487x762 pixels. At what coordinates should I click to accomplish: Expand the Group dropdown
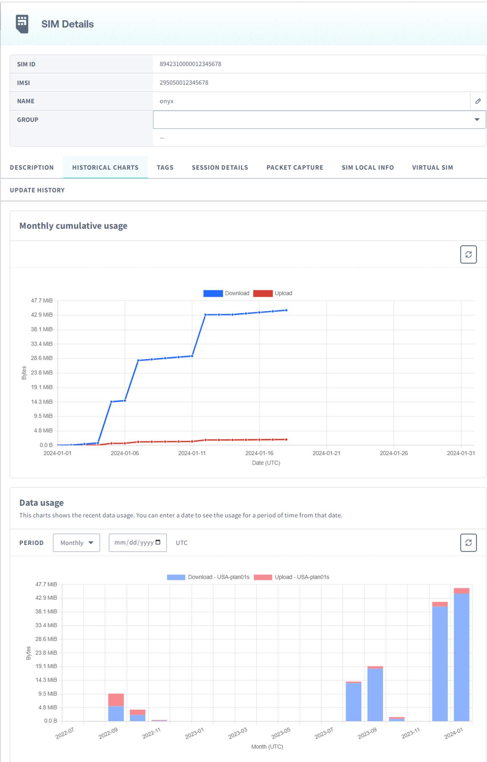476,120
